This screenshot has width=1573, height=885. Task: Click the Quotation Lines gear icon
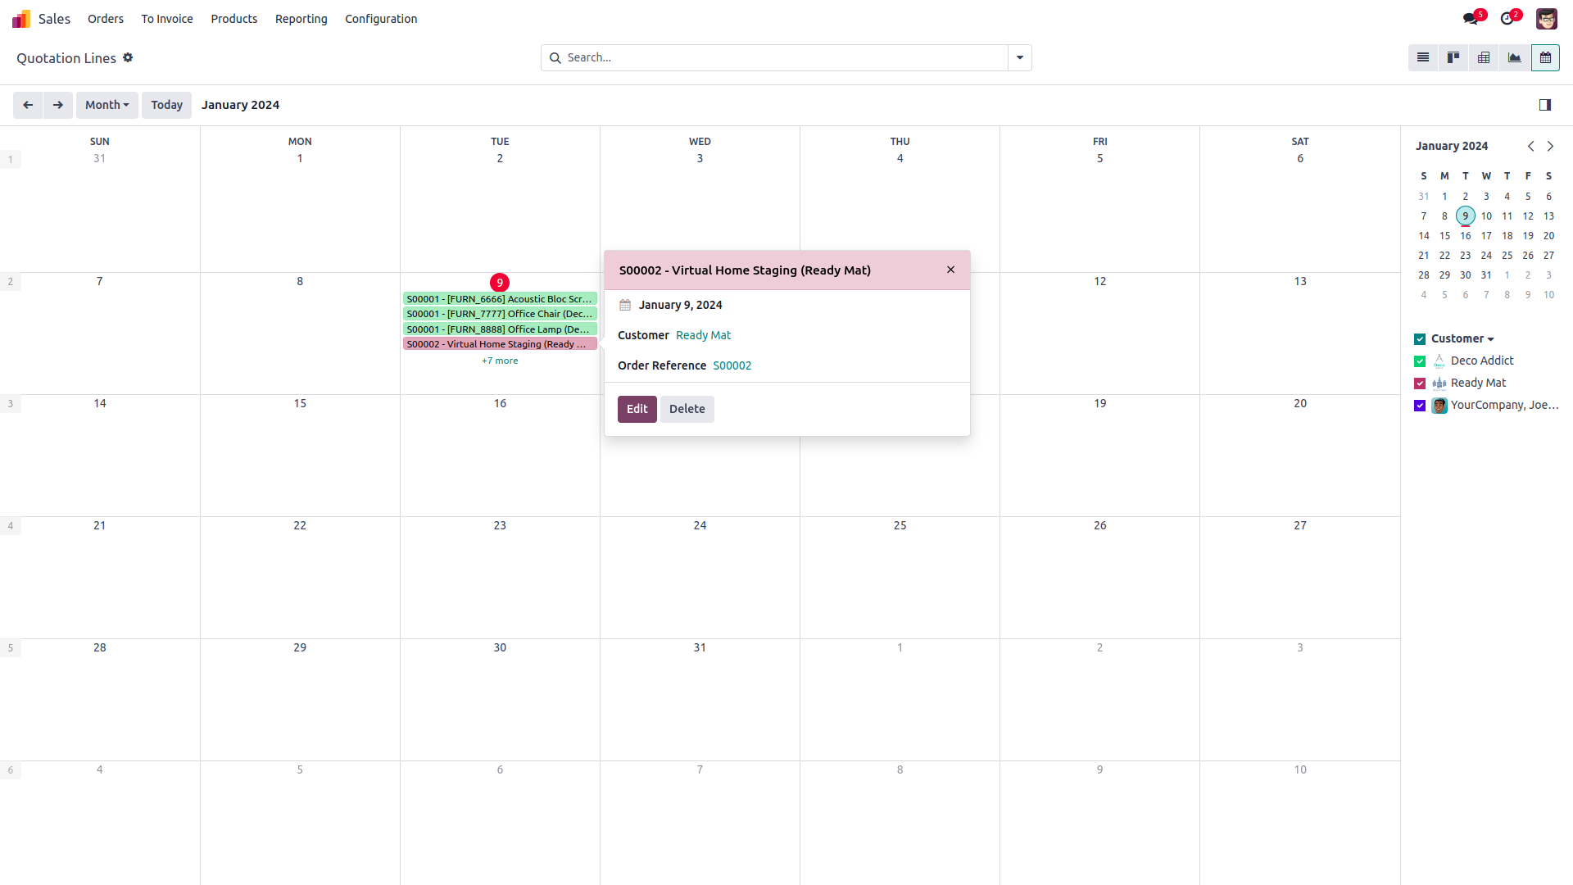pyautogui.click(x=128, y=58)
